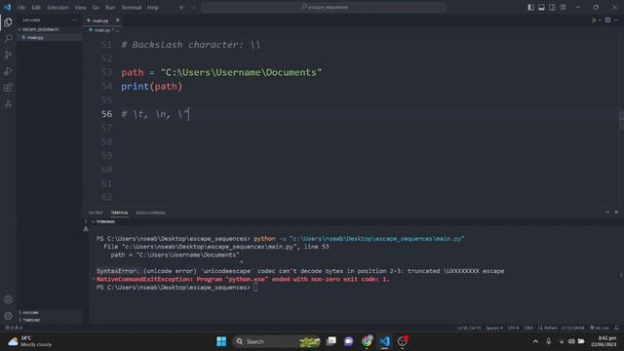Open the View menu
This screenshot has width=624, height=351.
click(80, 8)
